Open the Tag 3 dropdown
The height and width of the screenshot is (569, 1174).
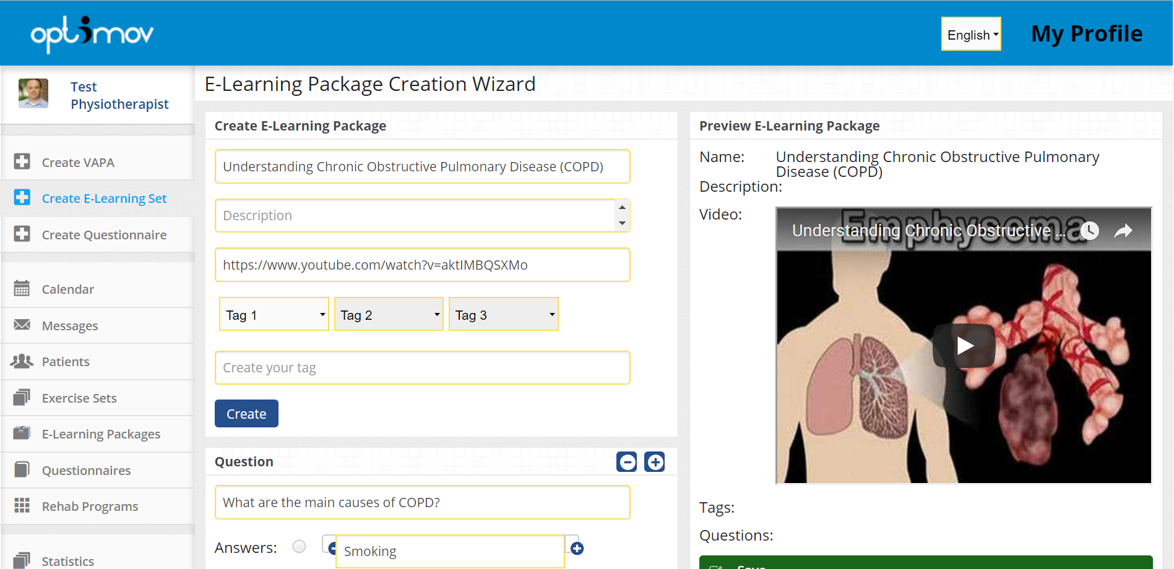pyautogui.click(x=504, y=314)
